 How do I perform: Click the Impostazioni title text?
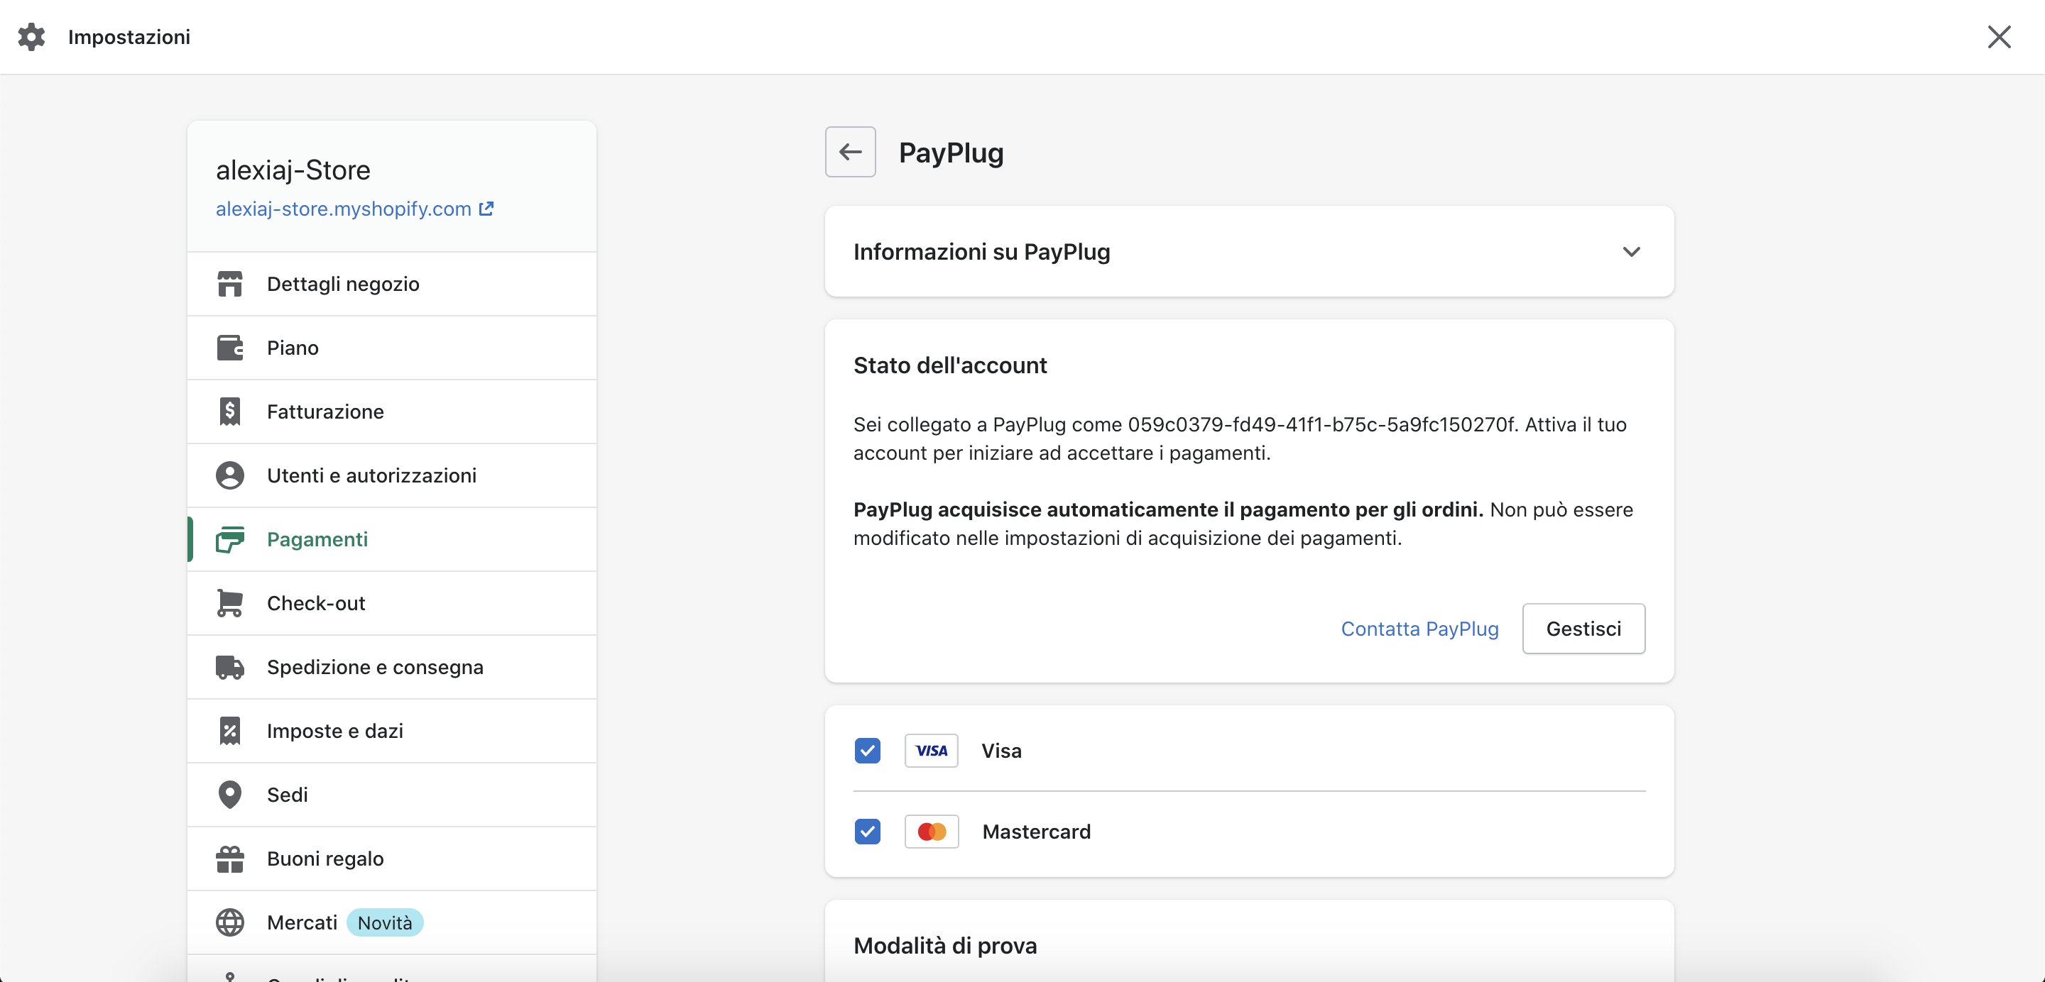pos(129,36)
